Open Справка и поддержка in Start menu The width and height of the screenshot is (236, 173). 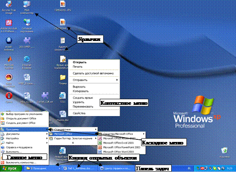(x=25, y=147)
